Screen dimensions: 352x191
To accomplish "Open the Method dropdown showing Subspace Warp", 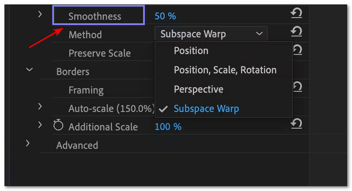I will [211, 34].
